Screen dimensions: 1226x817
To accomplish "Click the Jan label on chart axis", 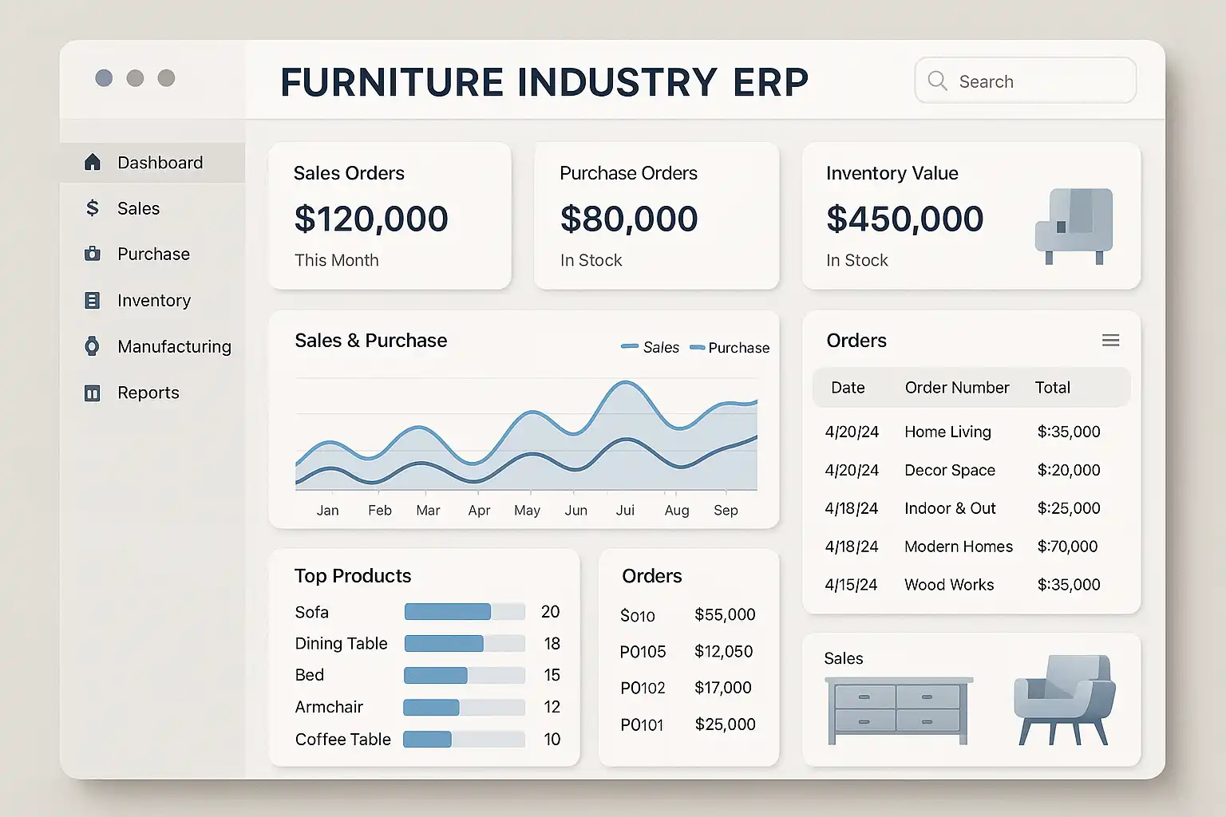I will point(327,511).
